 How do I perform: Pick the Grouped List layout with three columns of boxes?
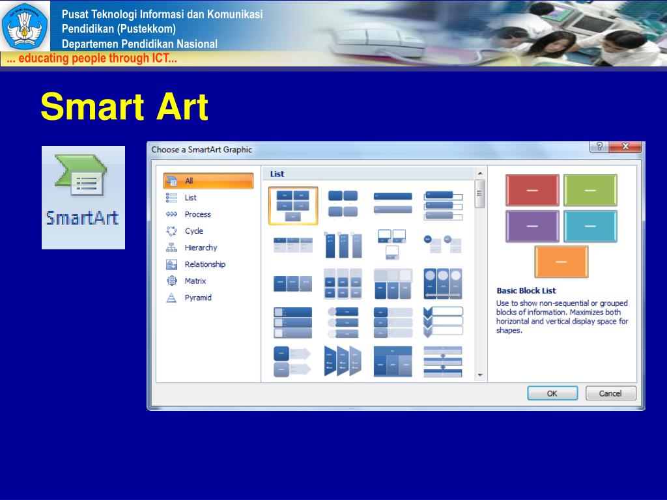coord(343,284)
